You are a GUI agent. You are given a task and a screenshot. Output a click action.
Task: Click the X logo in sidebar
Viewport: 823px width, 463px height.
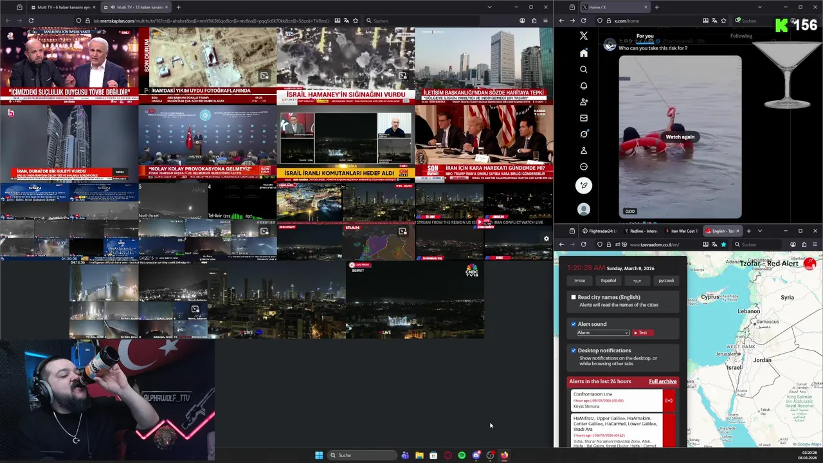tap(583, 36)
